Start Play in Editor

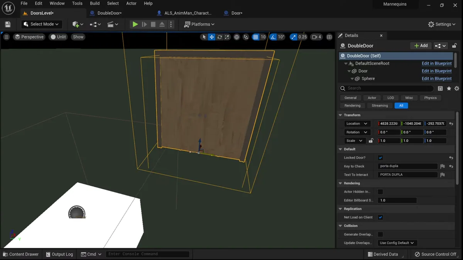tap(135, 24)
